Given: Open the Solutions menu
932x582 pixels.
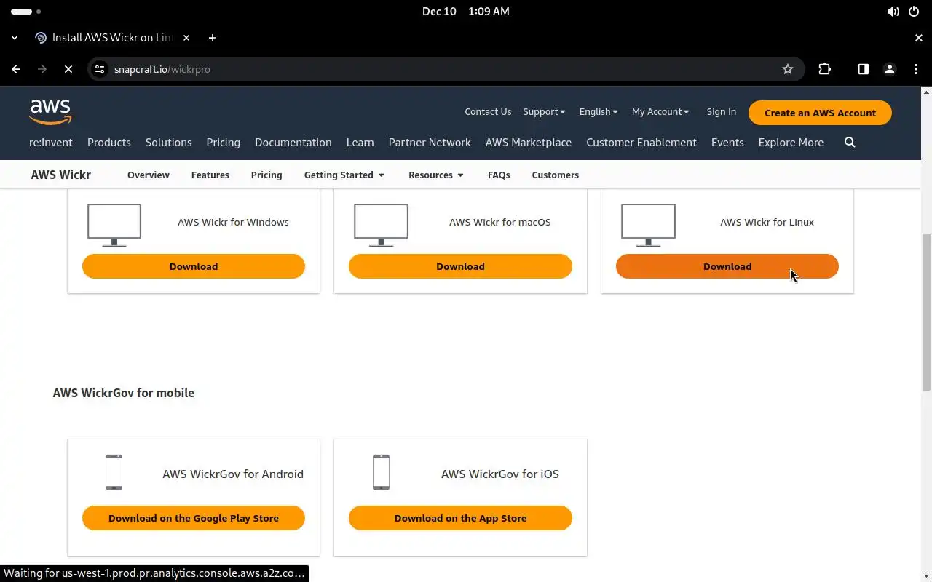Looking at the screenshot, I should [x=168, y=143].
